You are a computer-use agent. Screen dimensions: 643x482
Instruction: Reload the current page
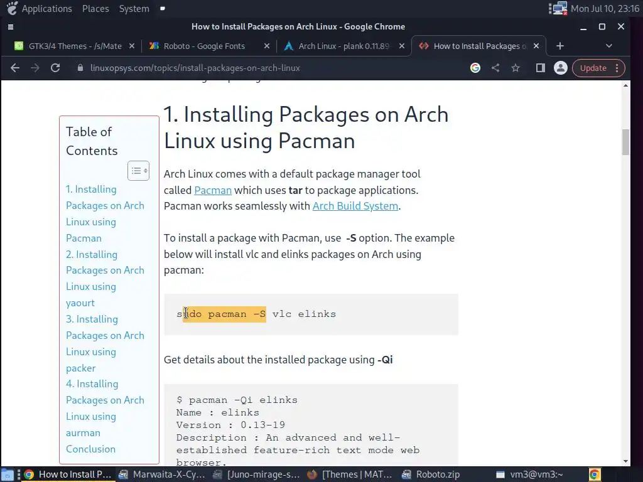pos(55,68)
